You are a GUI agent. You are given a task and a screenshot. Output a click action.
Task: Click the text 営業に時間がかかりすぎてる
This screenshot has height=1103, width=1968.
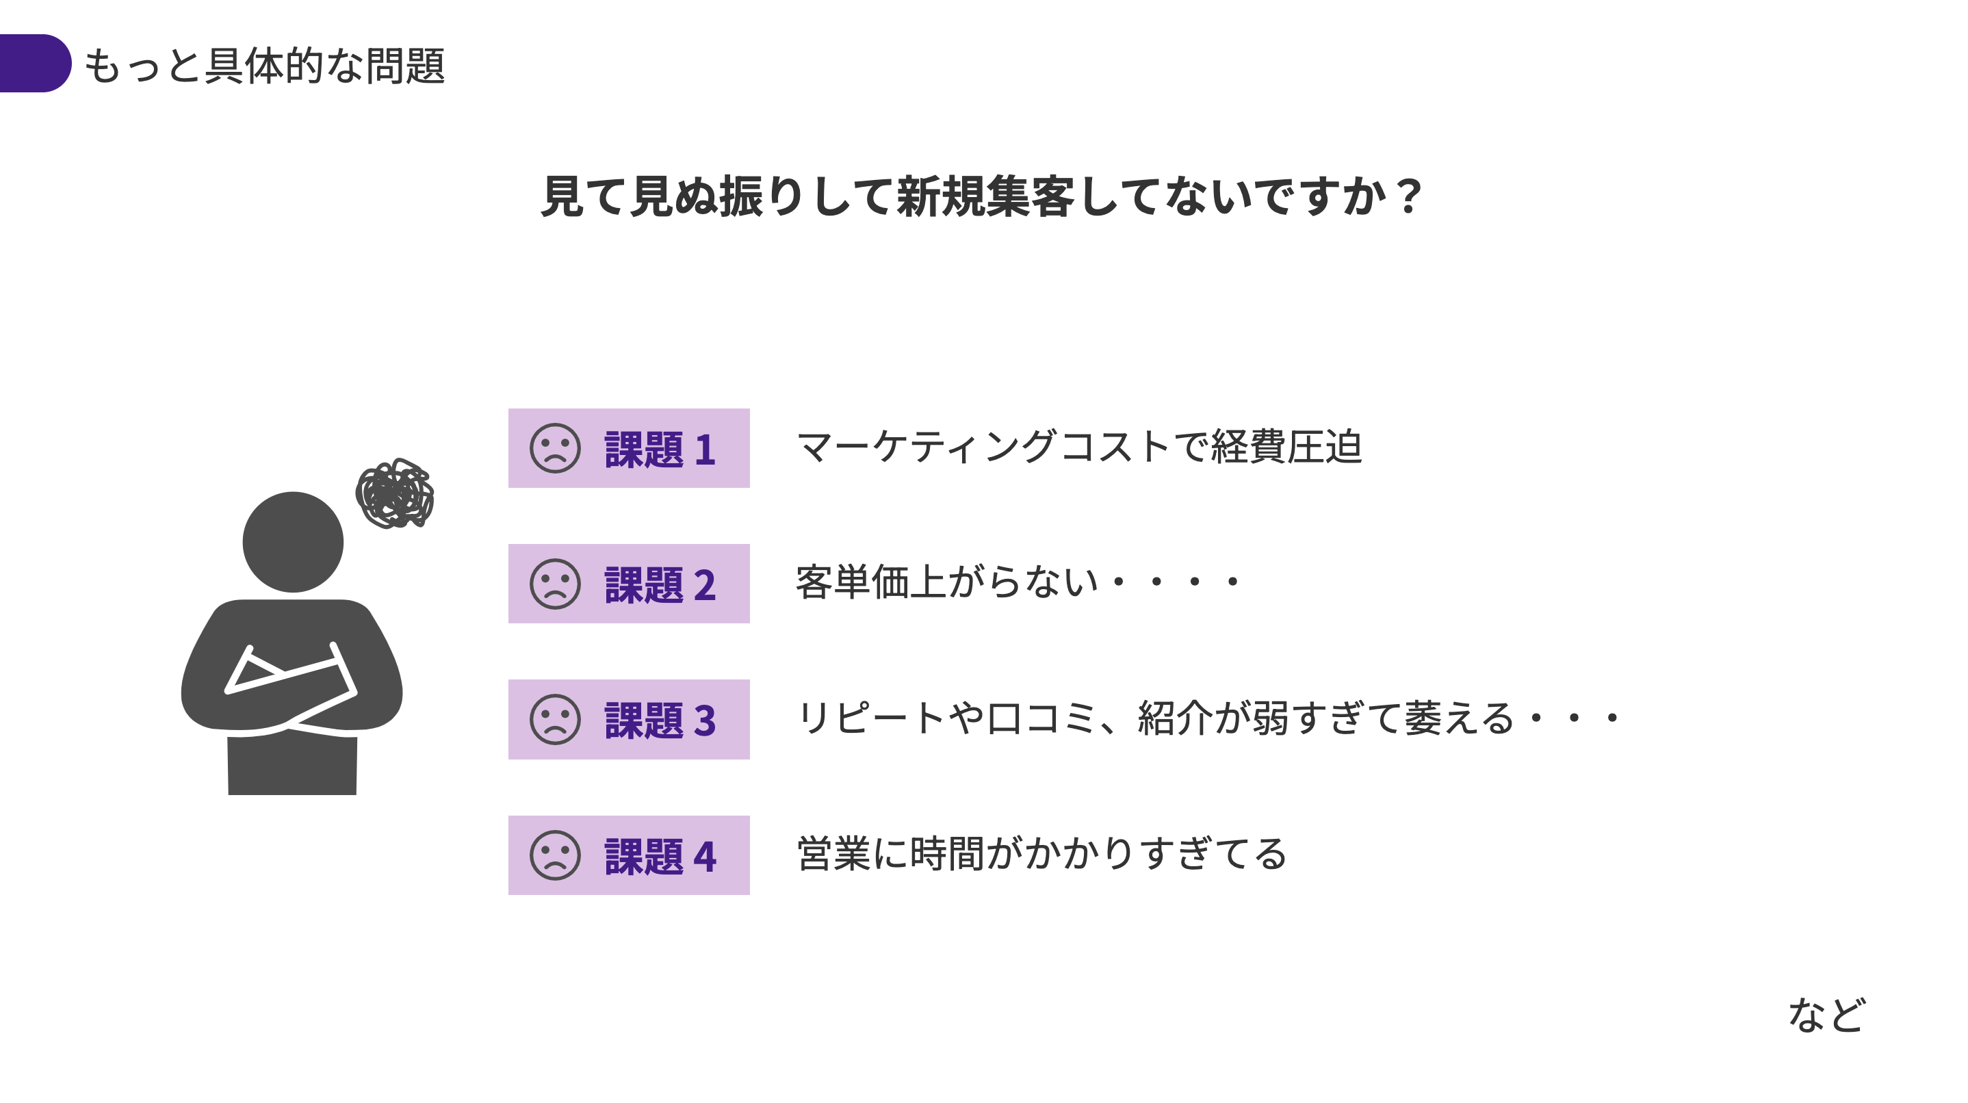tap(1042, 854)
